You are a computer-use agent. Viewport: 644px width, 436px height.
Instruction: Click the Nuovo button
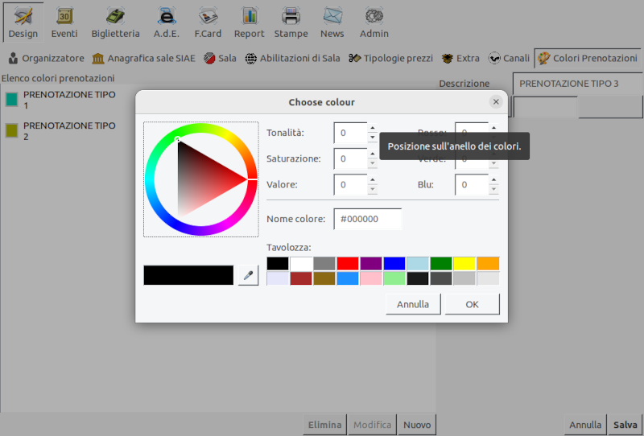(417, 425)
